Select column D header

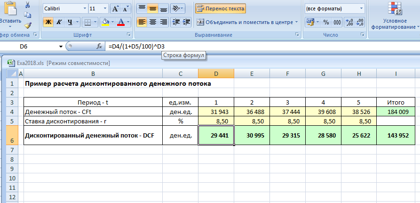click(x=215, y=73)
